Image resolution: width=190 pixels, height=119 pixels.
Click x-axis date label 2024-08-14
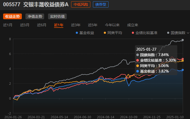coord(106,117)
